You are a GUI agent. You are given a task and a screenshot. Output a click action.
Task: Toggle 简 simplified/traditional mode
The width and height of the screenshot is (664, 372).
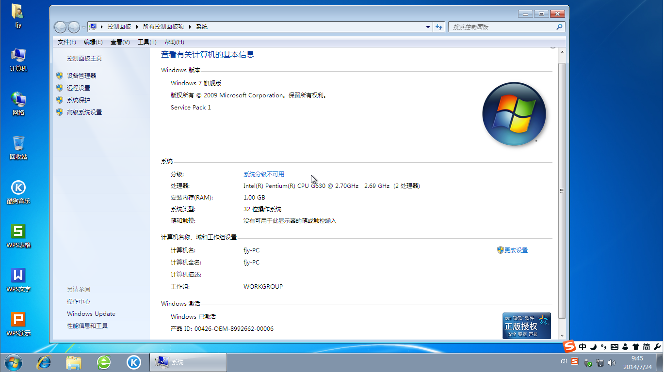click(647, 347)
